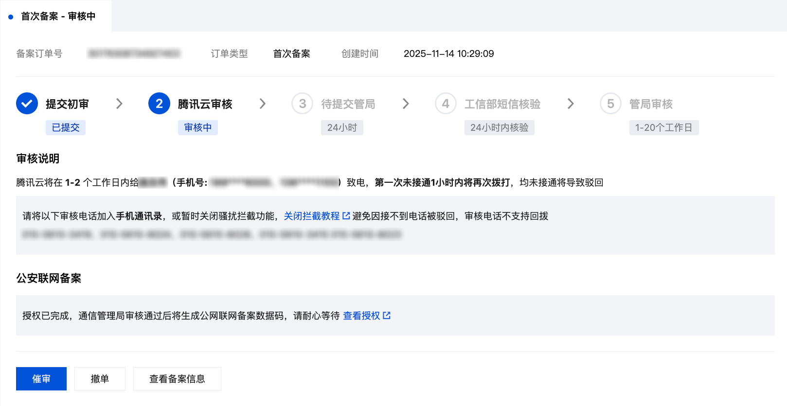Click chevron arrow after 工信部短信核验 step
The height and width of the screenshot is (406, 787).
571,104
